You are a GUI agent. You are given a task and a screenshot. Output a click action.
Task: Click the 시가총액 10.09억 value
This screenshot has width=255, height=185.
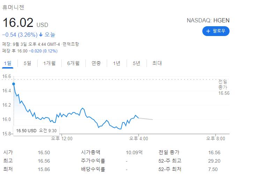[134, 152]
